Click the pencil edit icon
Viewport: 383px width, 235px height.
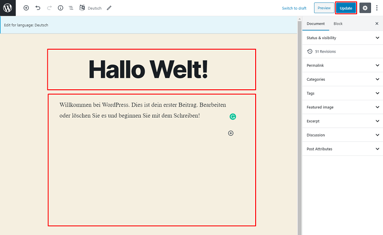(x=109, y=8)
